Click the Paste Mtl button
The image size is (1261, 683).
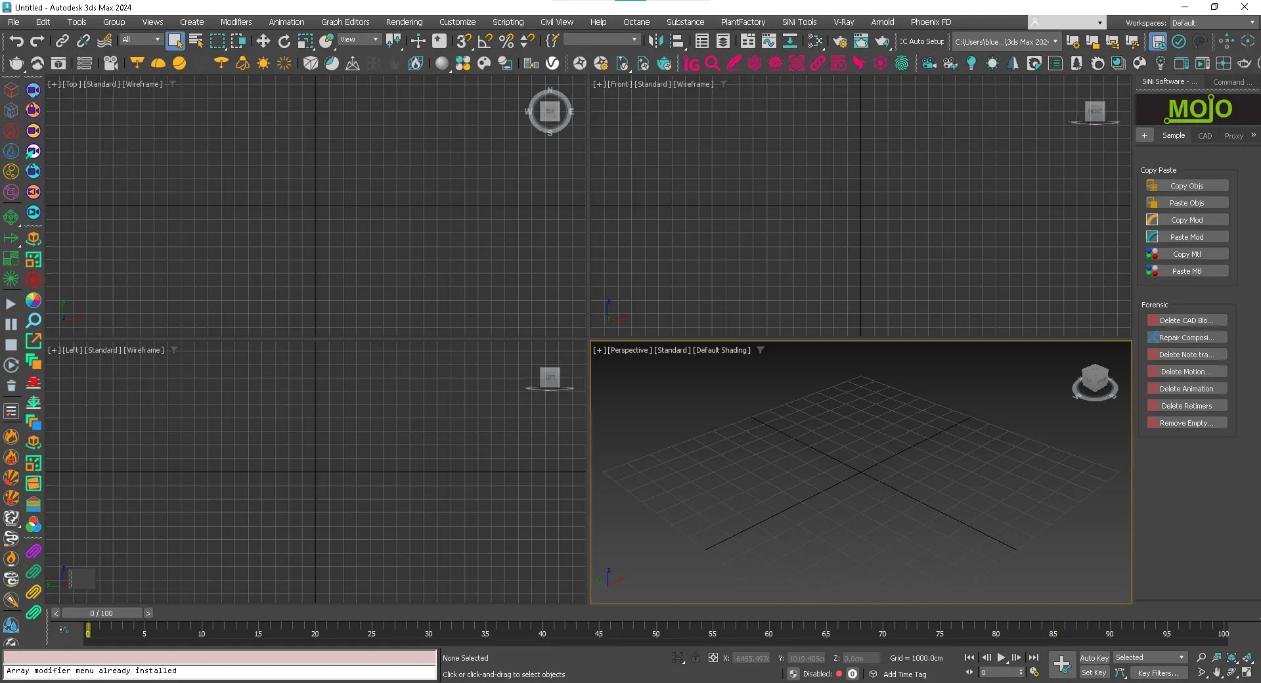1187,271
